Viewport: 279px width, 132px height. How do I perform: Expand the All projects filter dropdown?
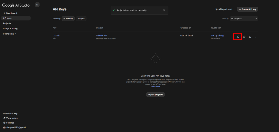click(244, 18)
